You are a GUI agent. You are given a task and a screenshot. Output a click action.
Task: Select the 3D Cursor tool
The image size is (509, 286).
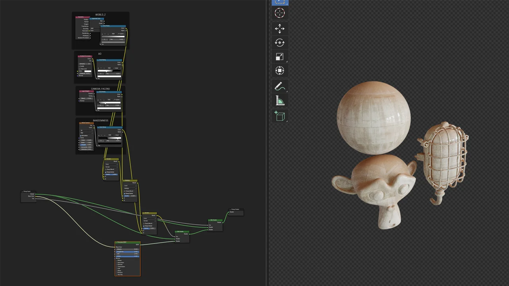[x=280, y=13]
